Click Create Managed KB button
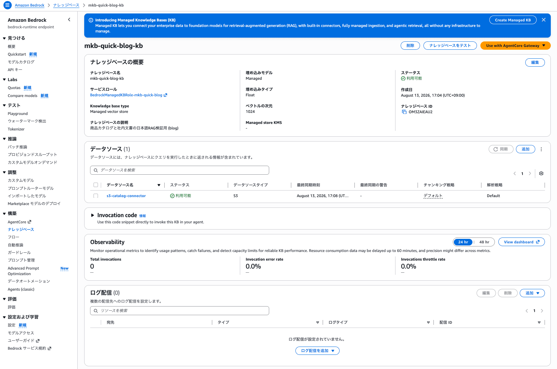 pyautogui.click(x=513, y=20)
